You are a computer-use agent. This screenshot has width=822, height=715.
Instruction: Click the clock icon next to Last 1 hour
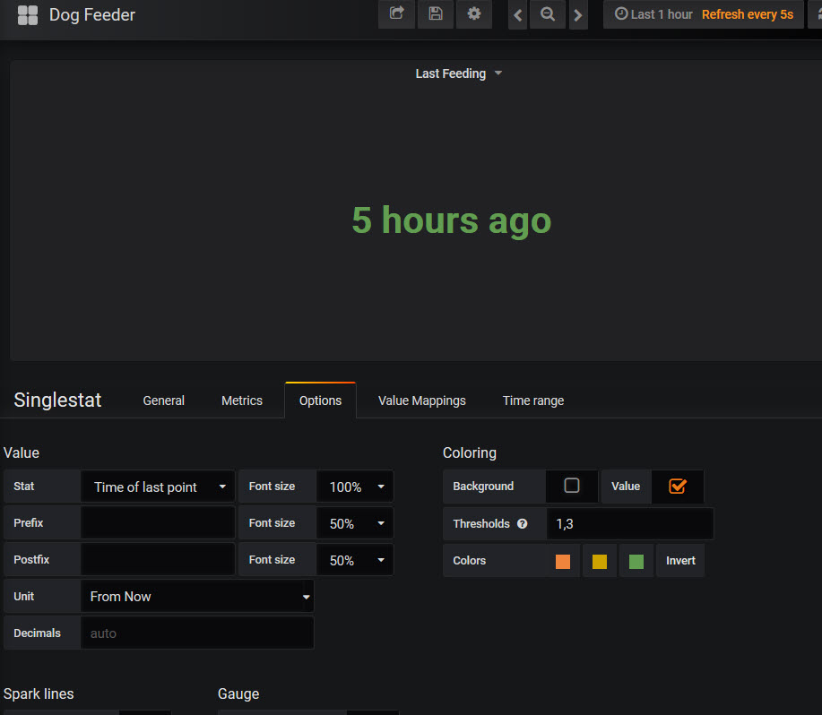coord(620,13)
